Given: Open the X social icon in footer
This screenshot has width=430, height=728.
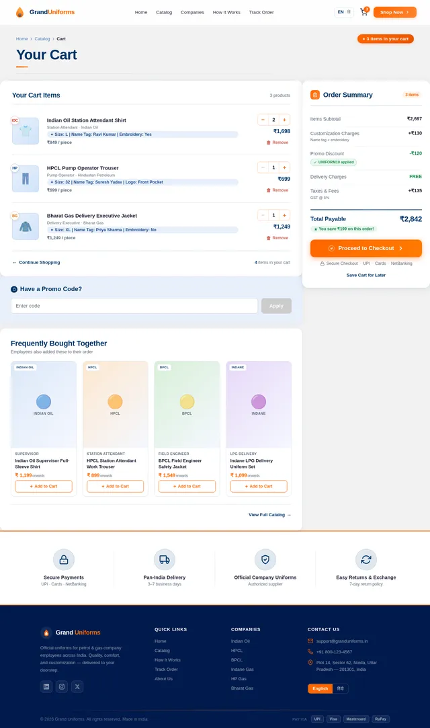Looking at the screenshot, I should 77,686.
